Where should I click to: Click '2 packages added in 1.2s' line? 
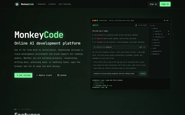pos(103,86)
